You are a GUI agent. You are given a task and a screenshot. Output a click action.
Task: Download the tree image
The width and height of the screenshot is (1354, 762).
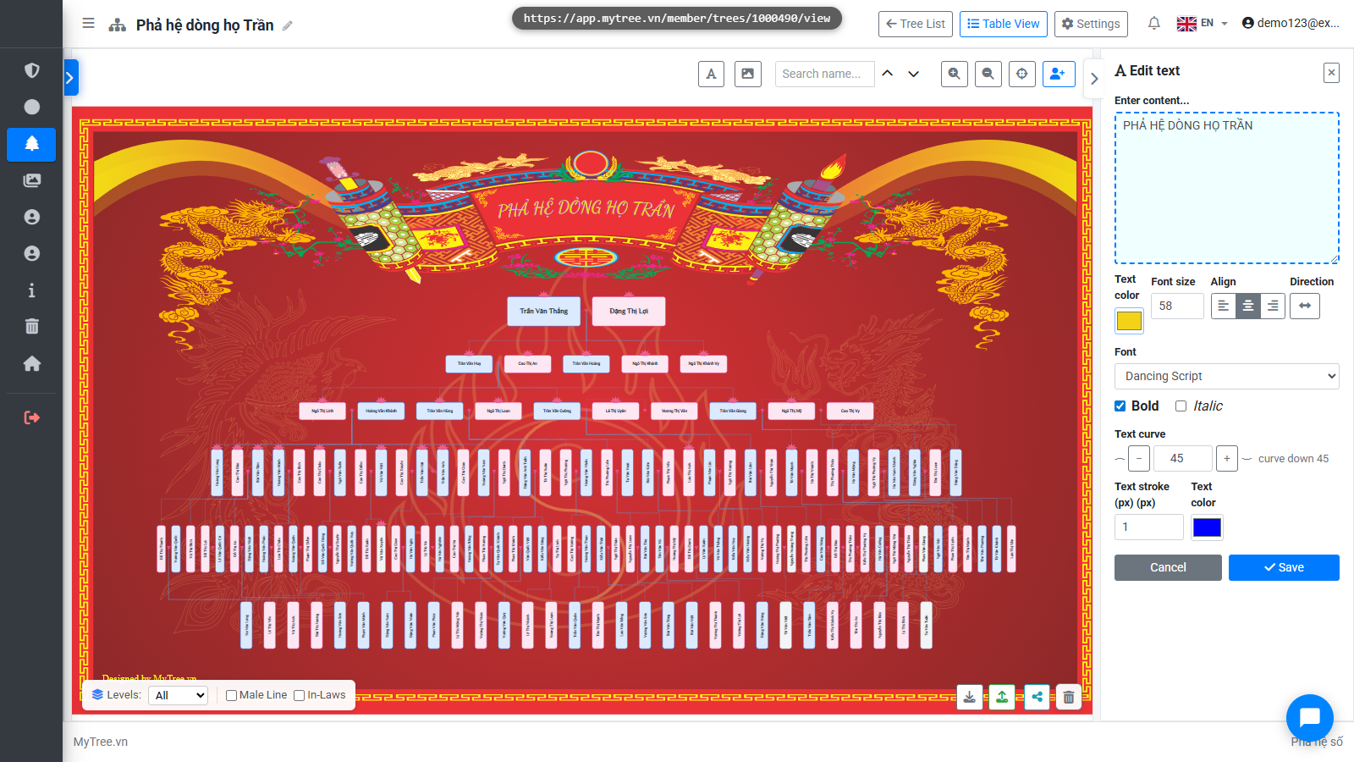(x=970, y=697)
